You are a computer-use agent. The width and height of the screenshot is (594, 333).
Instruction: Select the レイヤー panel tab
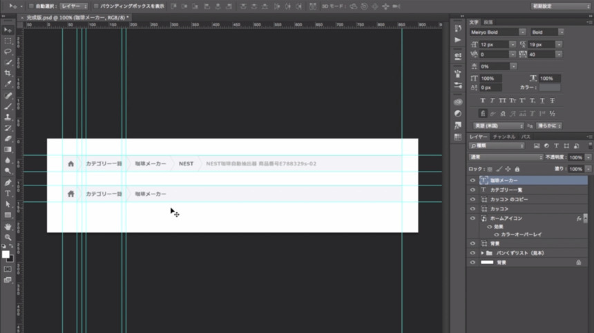(x=479, y=137)
